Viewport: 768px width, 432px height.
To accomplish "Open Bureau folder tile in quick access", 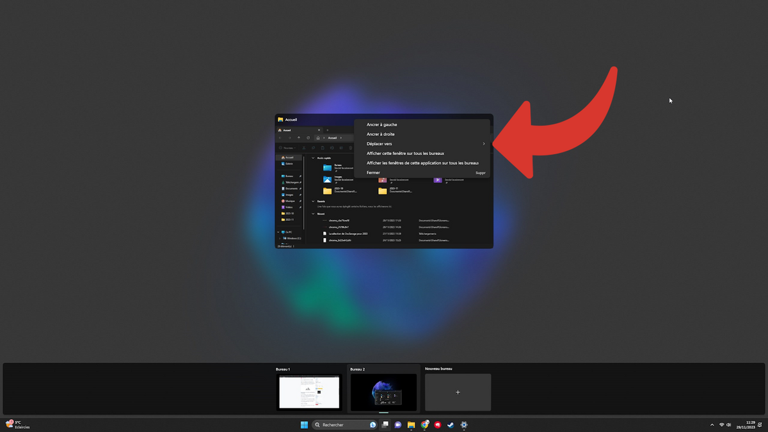I will click(338, 168).
